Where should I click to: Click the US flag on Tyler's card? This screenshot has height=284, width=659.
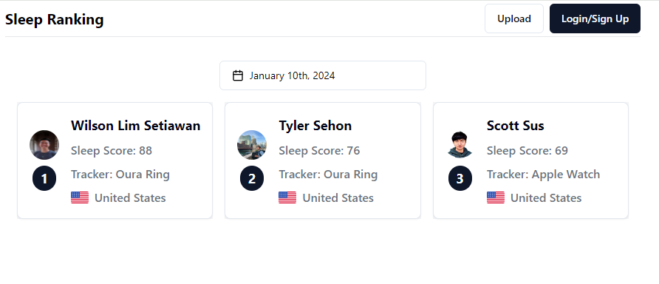[287, 197]
